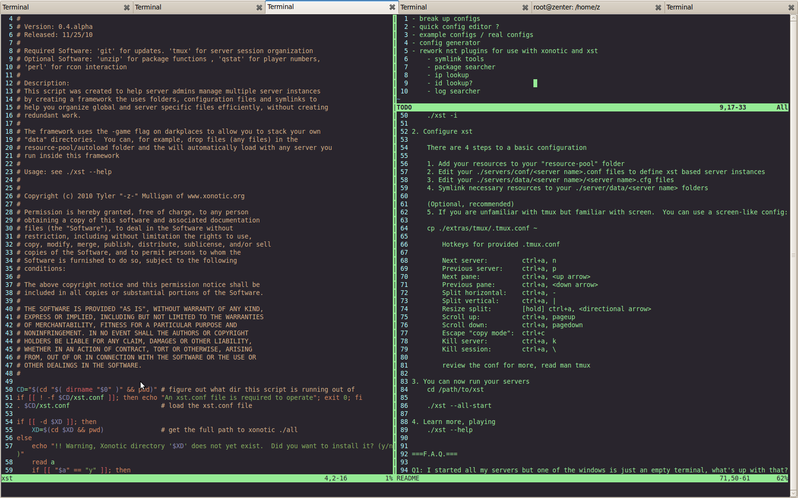The height and width of the screenshot is (498, 798).
Task: Click the README status line label
Action: 408,479
